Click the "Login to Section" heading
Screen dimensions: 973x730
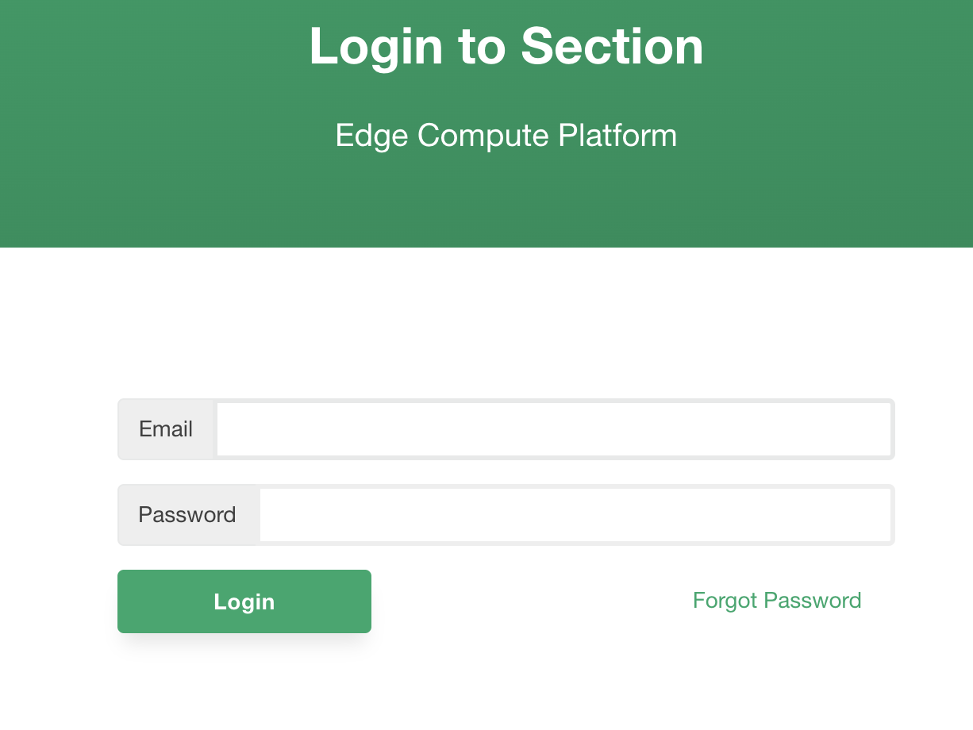pos(506,46)
